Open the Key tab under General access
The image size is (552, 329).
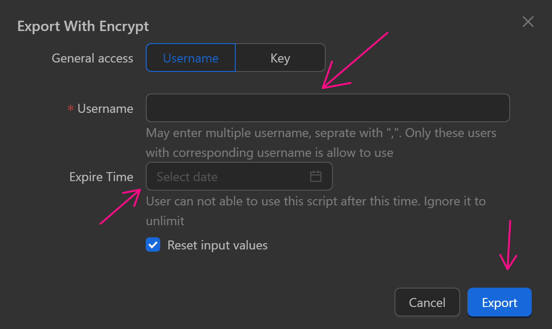point(280,58)
